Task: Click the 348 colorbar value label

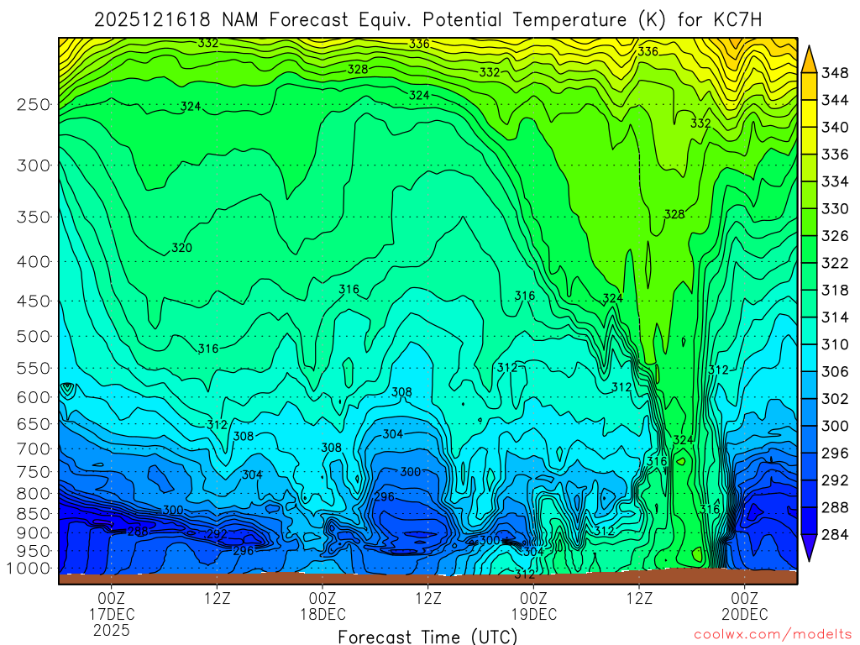Action: pos(835,73)
